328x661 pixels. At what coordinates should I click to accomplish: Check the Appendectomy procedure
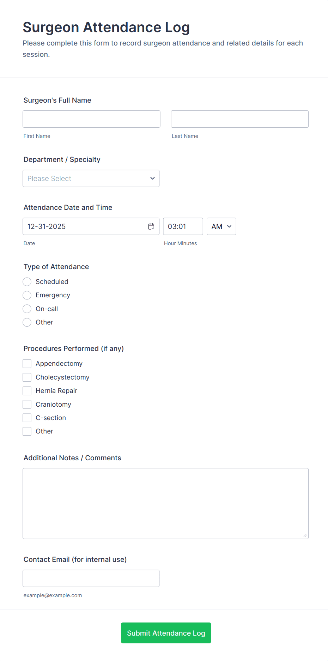(x=27, y=363)
